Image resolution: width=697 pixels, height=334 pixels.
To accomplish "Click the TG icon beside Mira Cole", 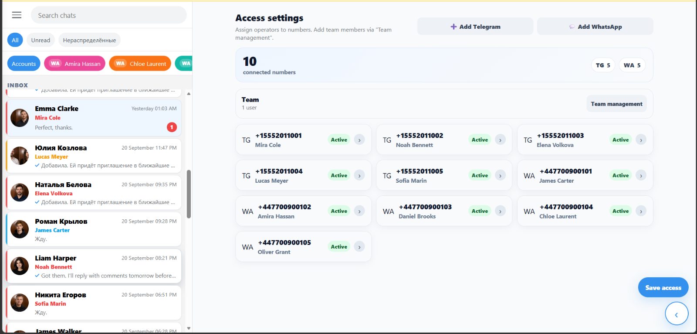I will 246,140.
